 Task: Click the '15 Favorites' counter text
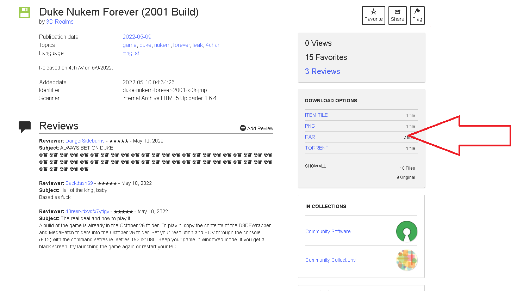click(326, 57)
